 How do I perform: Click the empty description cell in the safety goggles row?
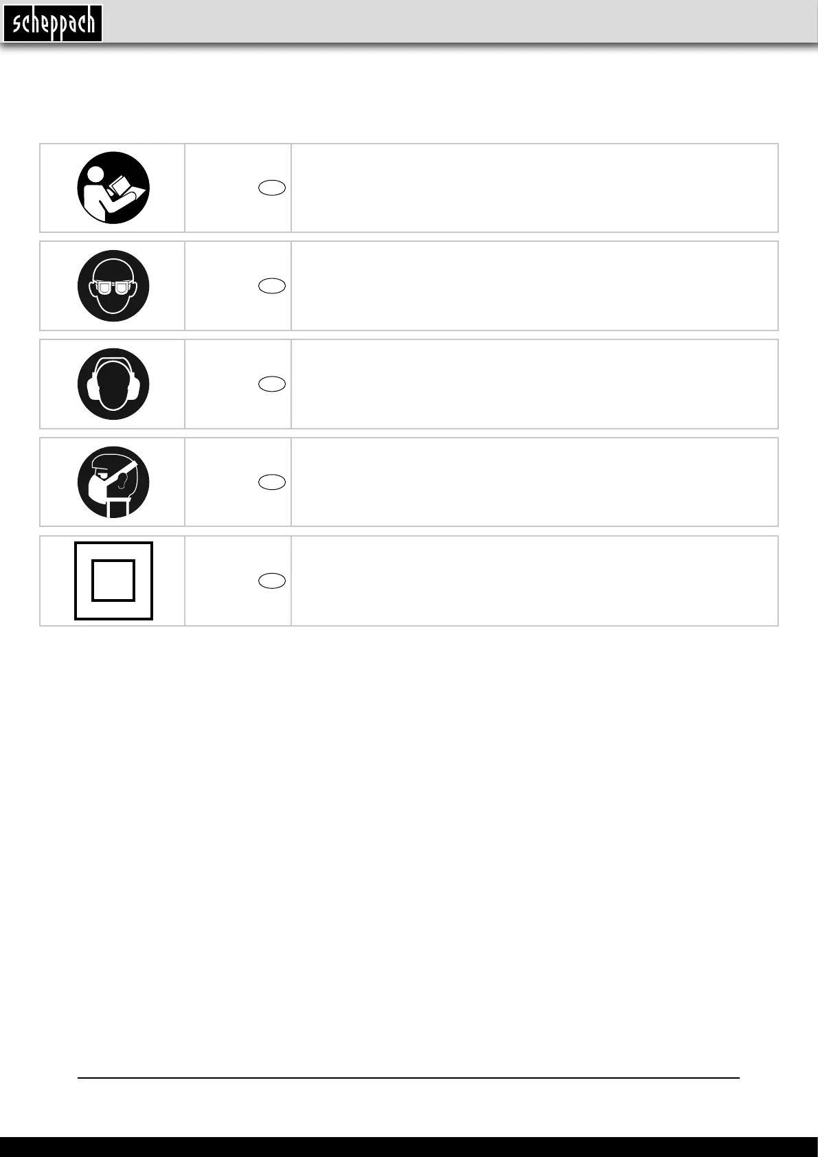click(534, 286)
